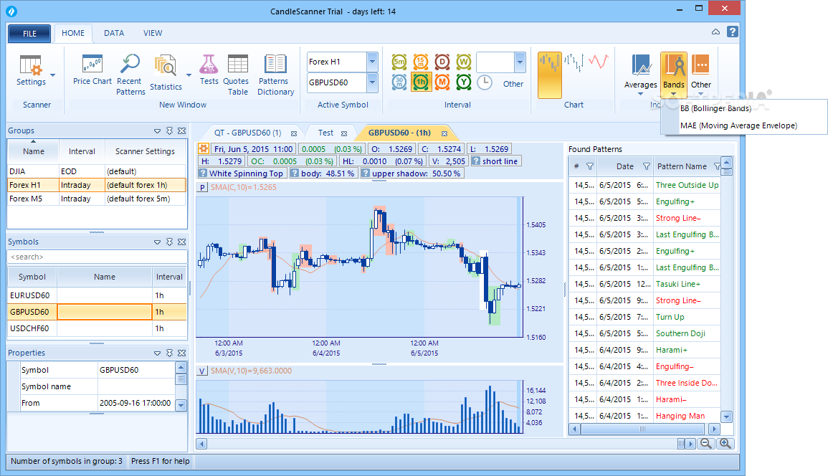Open the Patterns Dictionary
Screen dimensions: 828x476
coord(275,75)
